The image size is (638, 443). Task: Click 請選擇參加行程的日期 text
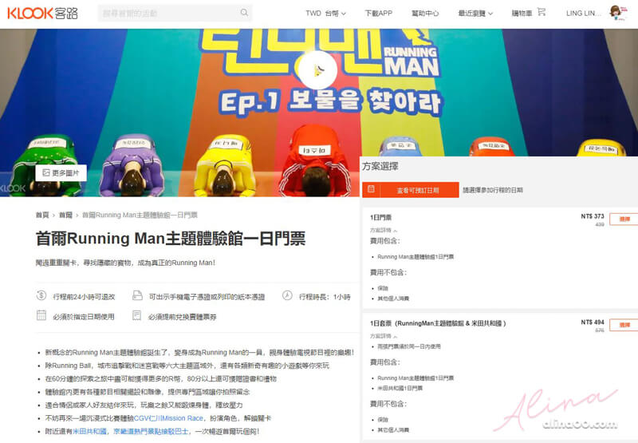(493, 190)
